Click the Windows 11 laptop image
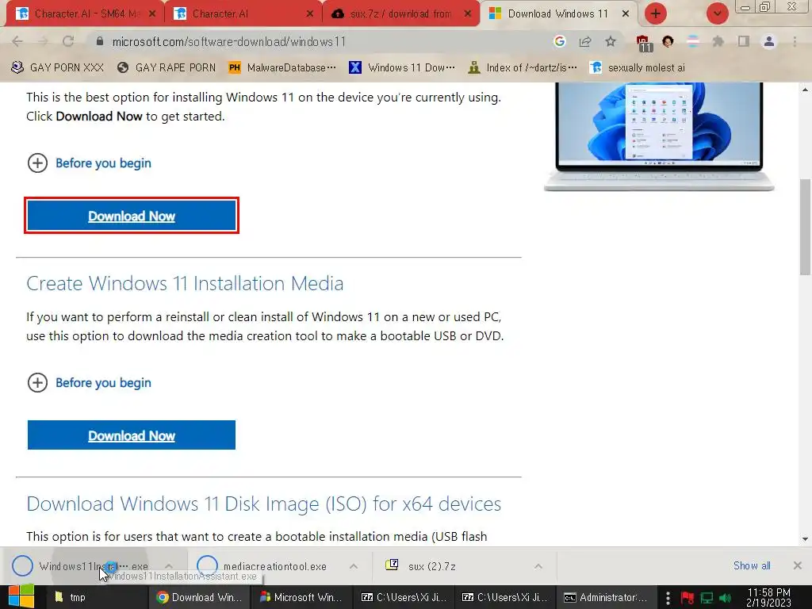Image resolution: width=812 pixels, height=609 pixels. click(659, 136)
